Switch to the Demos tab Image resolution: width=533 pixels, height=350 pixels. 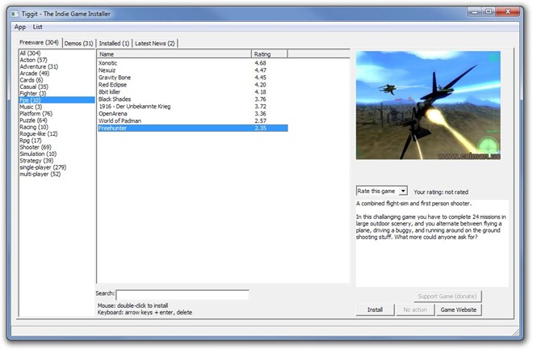[78, 43]
